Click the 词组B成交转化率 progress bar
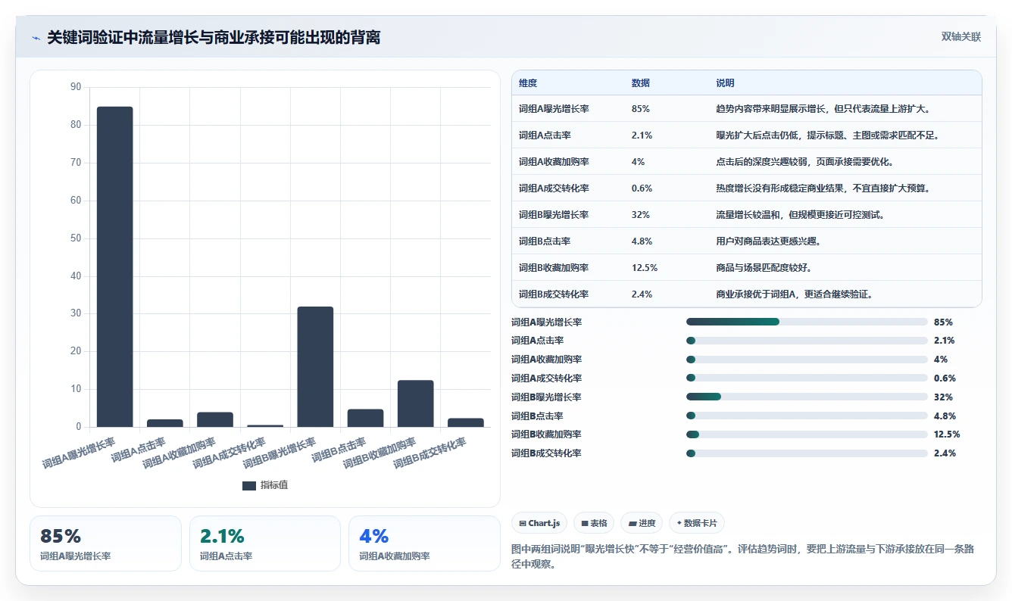Image resolution: width=1012 pixels, height=601 pixels. (807, 453)
